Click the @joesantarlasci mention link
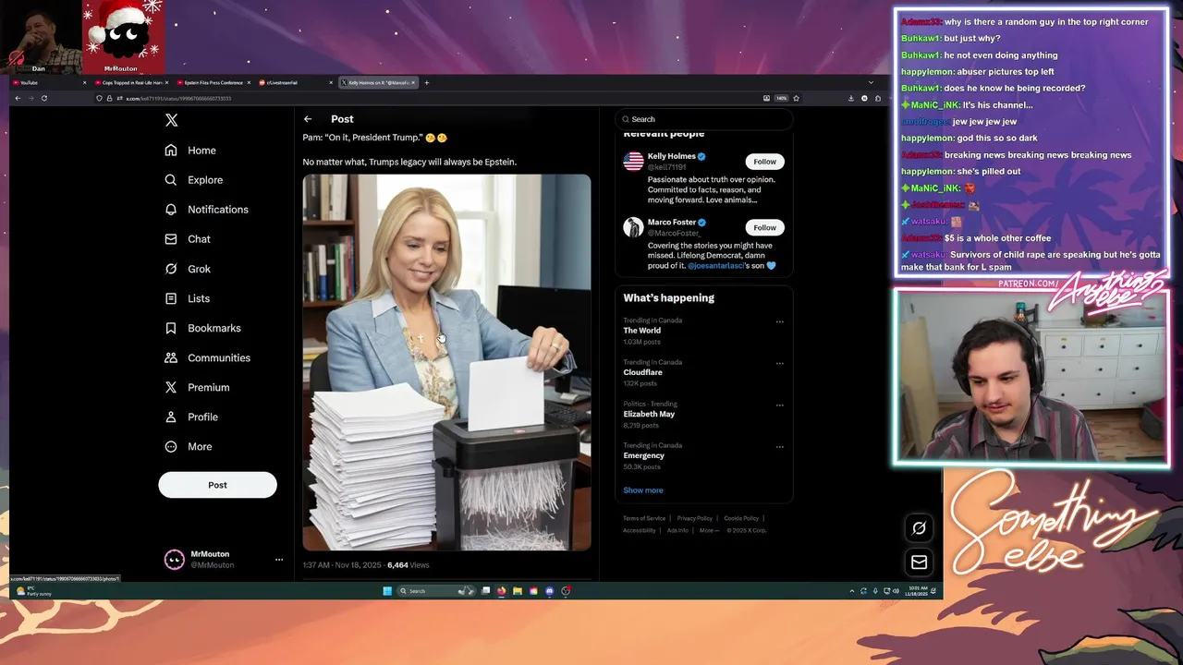 (716, 266)
